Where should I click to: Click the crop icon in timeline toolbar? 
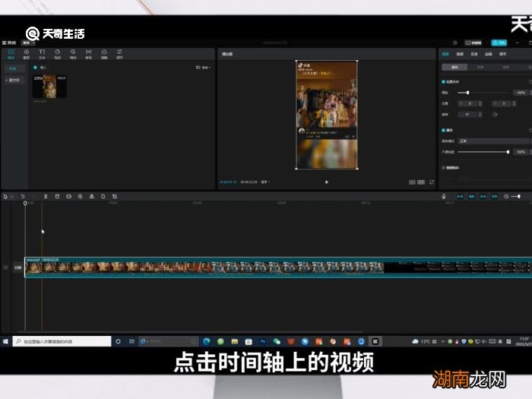(115, 196)
